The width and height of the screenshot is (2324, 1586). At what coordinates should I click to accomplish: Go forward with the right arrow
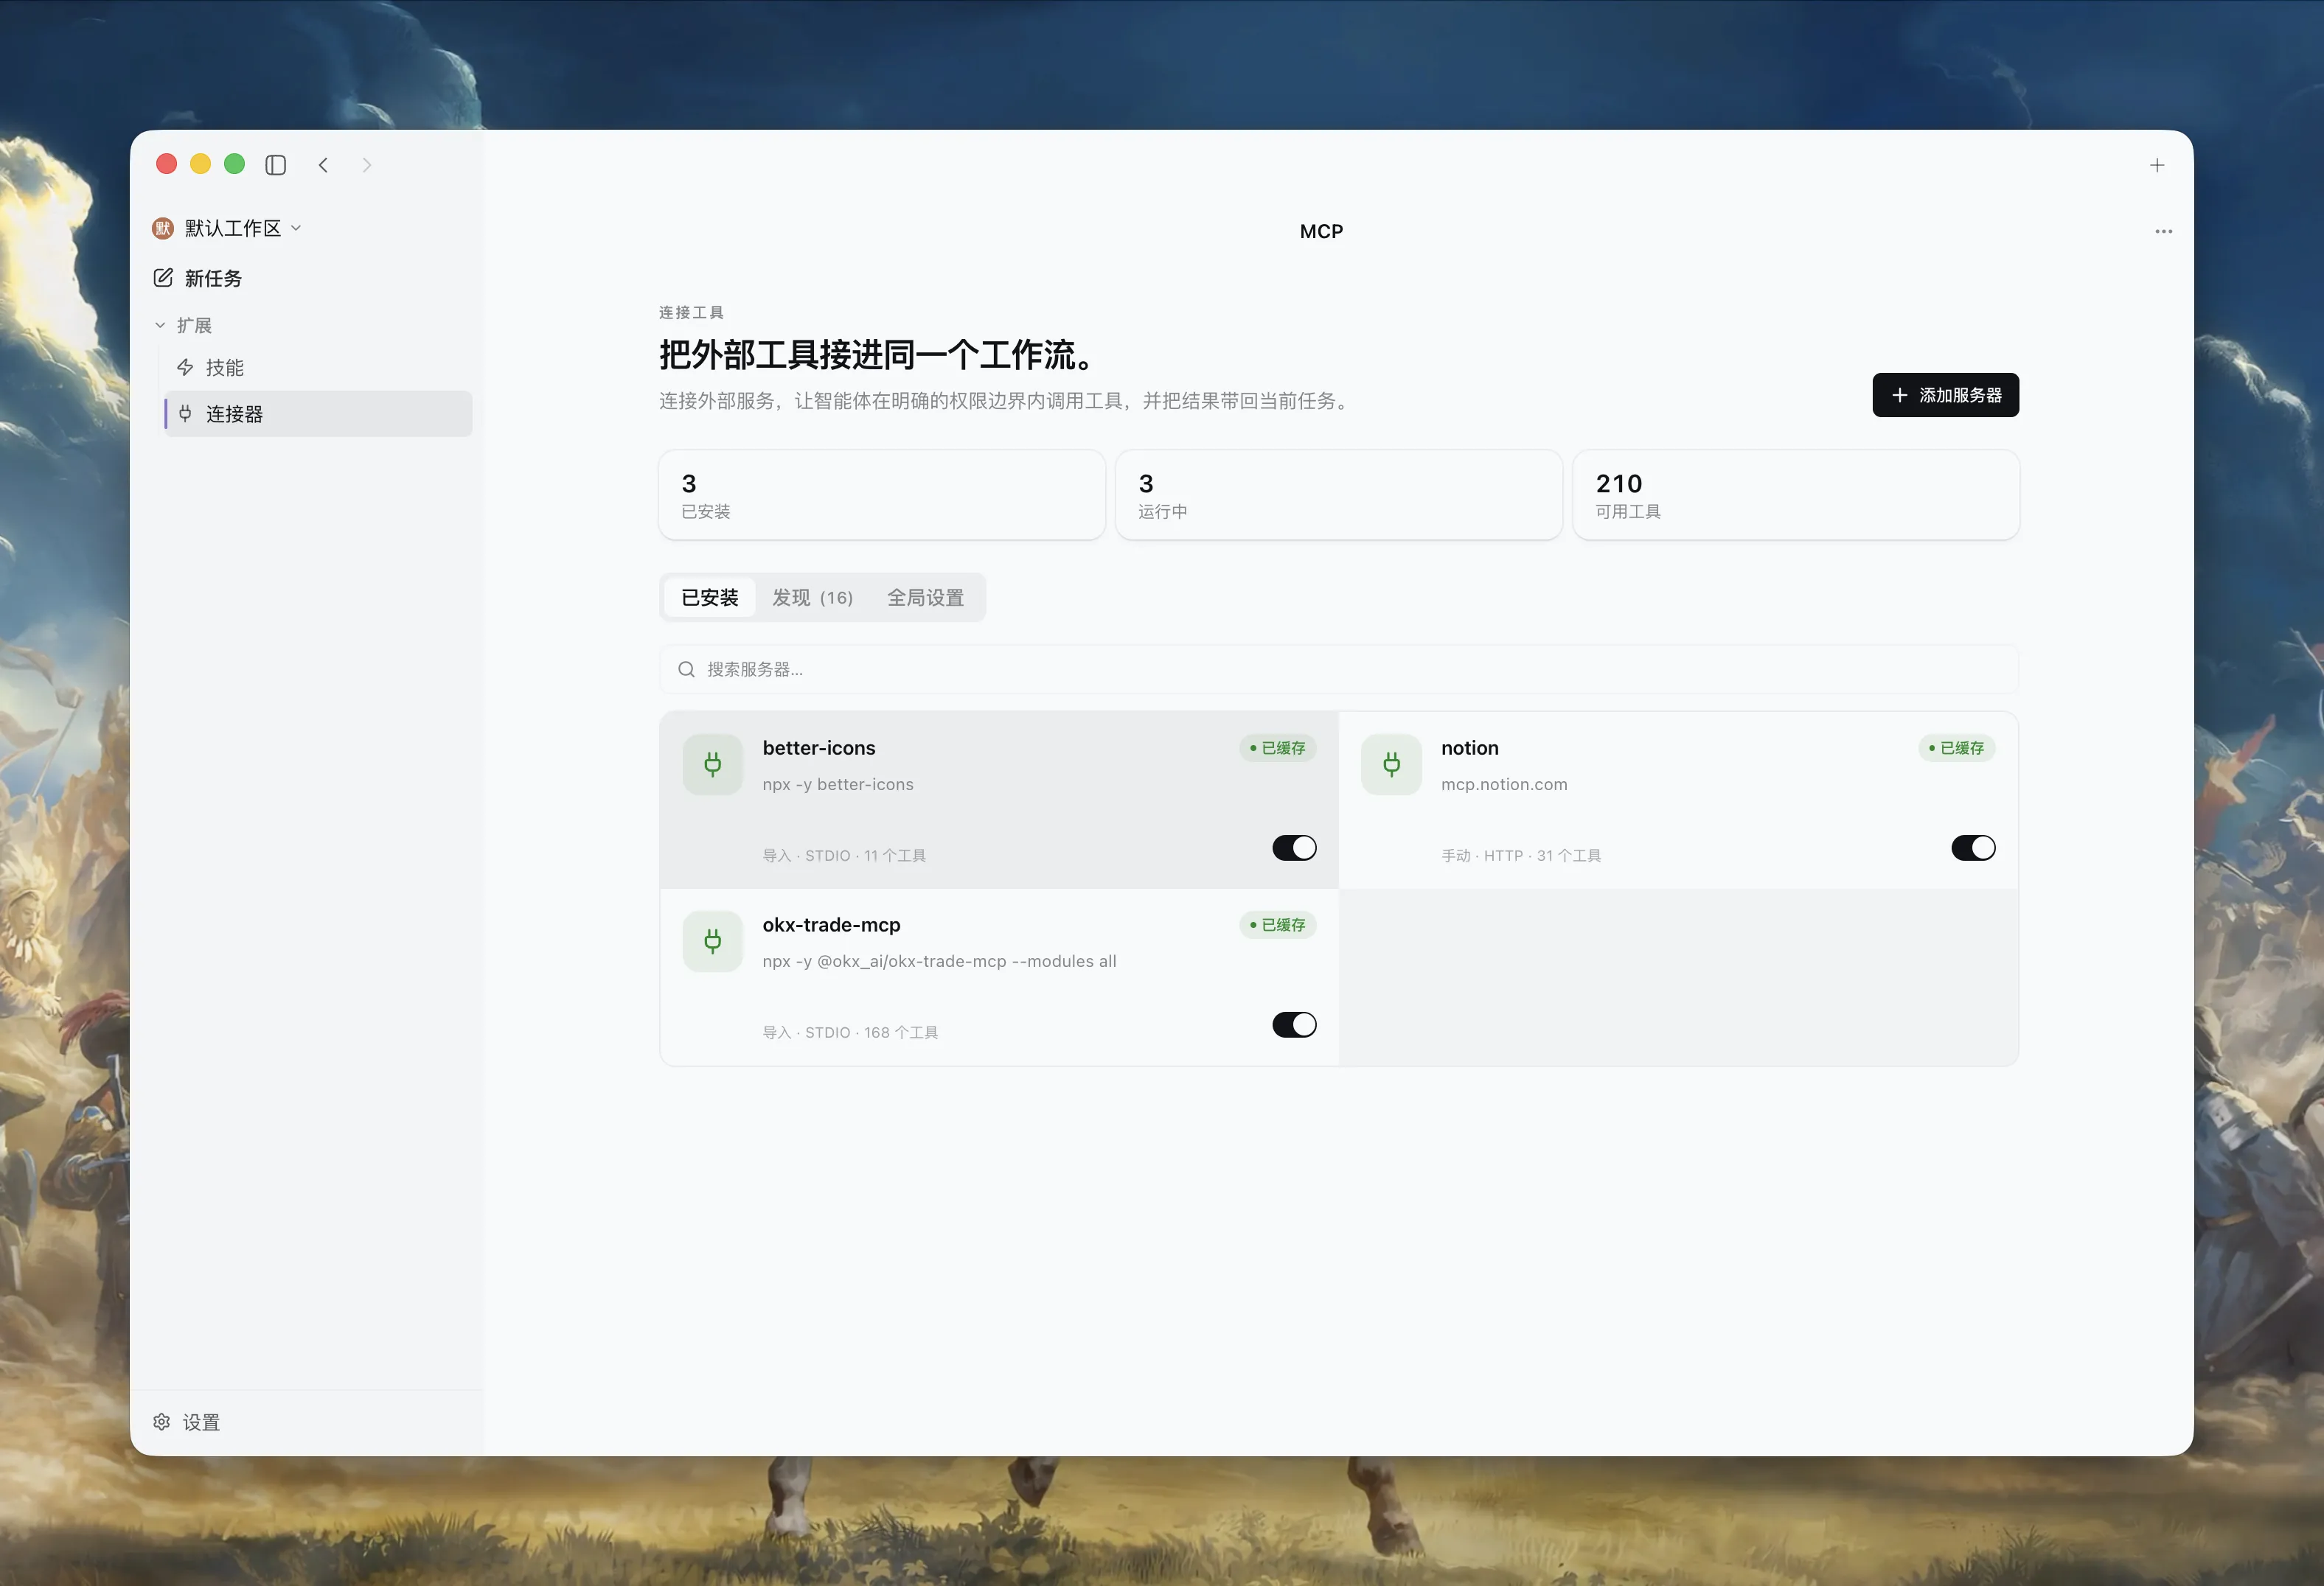(367, 165)
